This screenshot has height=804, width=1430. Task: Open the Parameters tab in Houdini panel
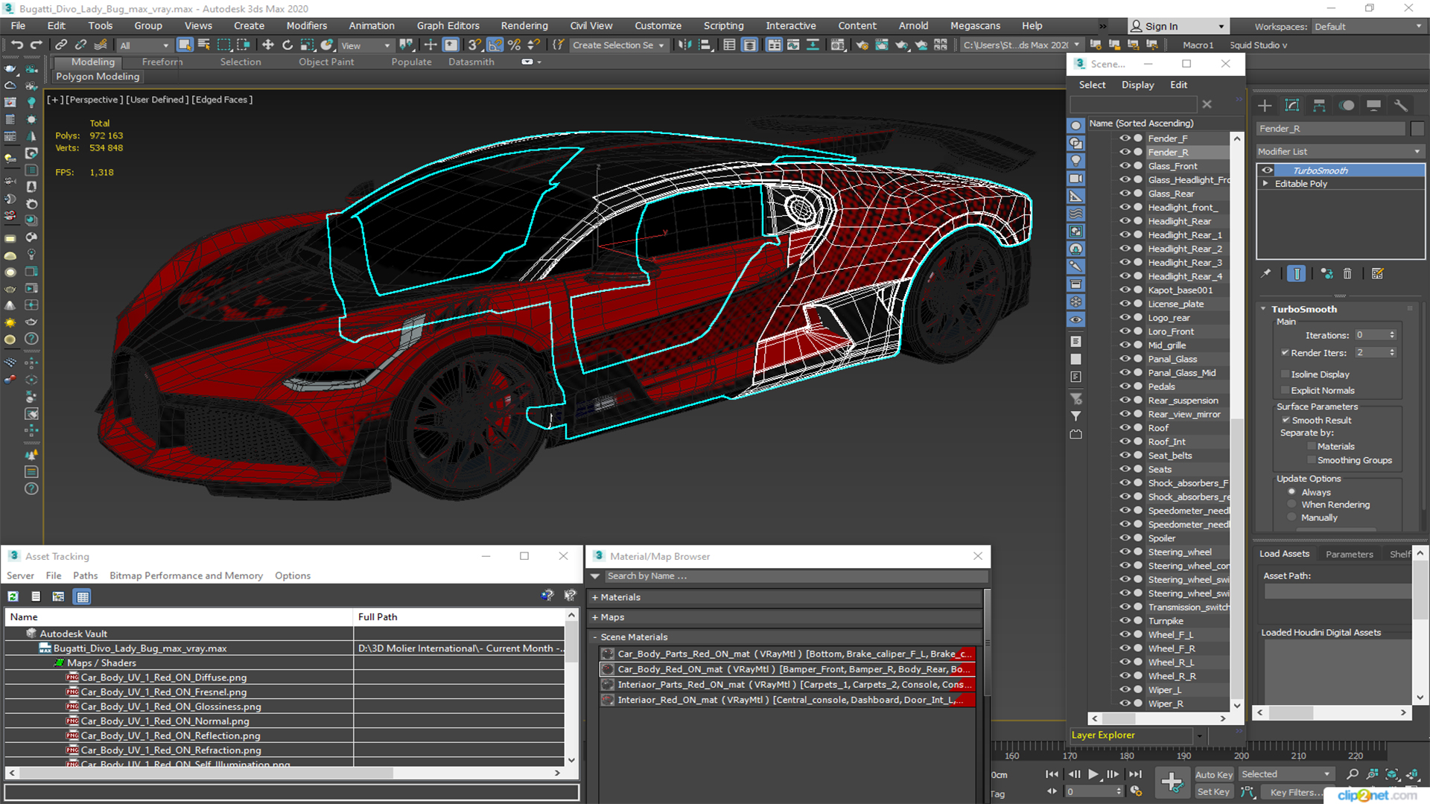(1349, 554)
